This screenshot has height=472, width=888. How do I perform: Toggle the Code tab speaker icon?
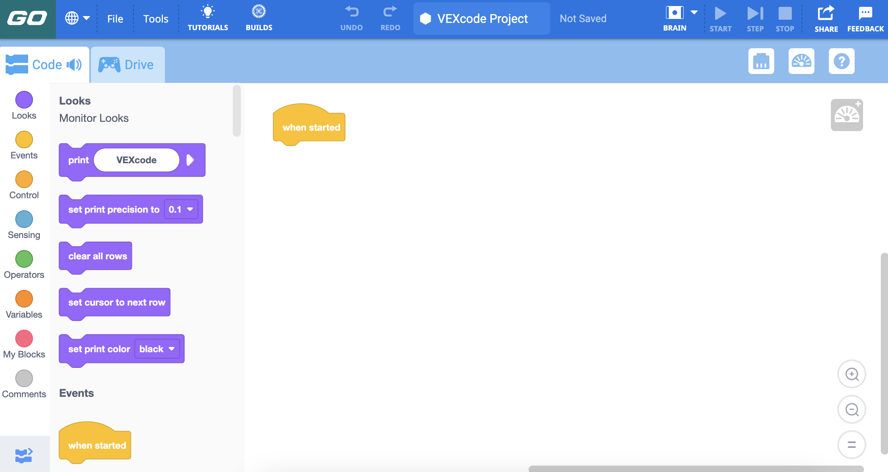click(74, 65)
